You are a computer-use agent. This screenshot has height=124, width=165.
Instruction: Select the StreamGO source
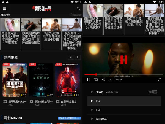coord(124,119)
